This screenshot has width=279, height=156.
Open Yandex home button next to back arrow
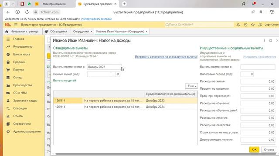[17, 12]
